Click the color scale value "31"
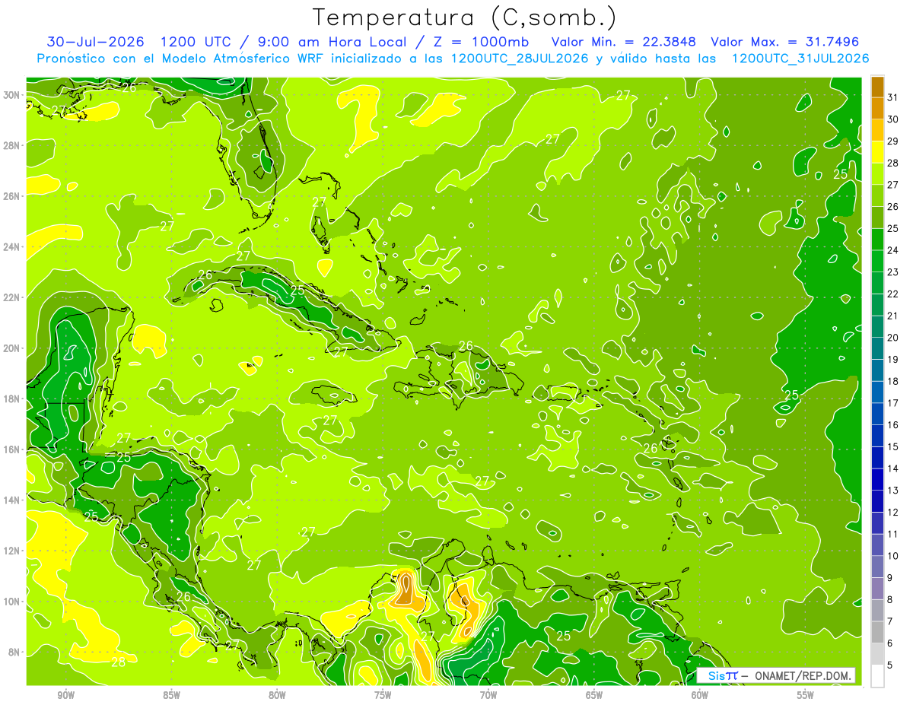The image size is (913, 705). (893, 97)
